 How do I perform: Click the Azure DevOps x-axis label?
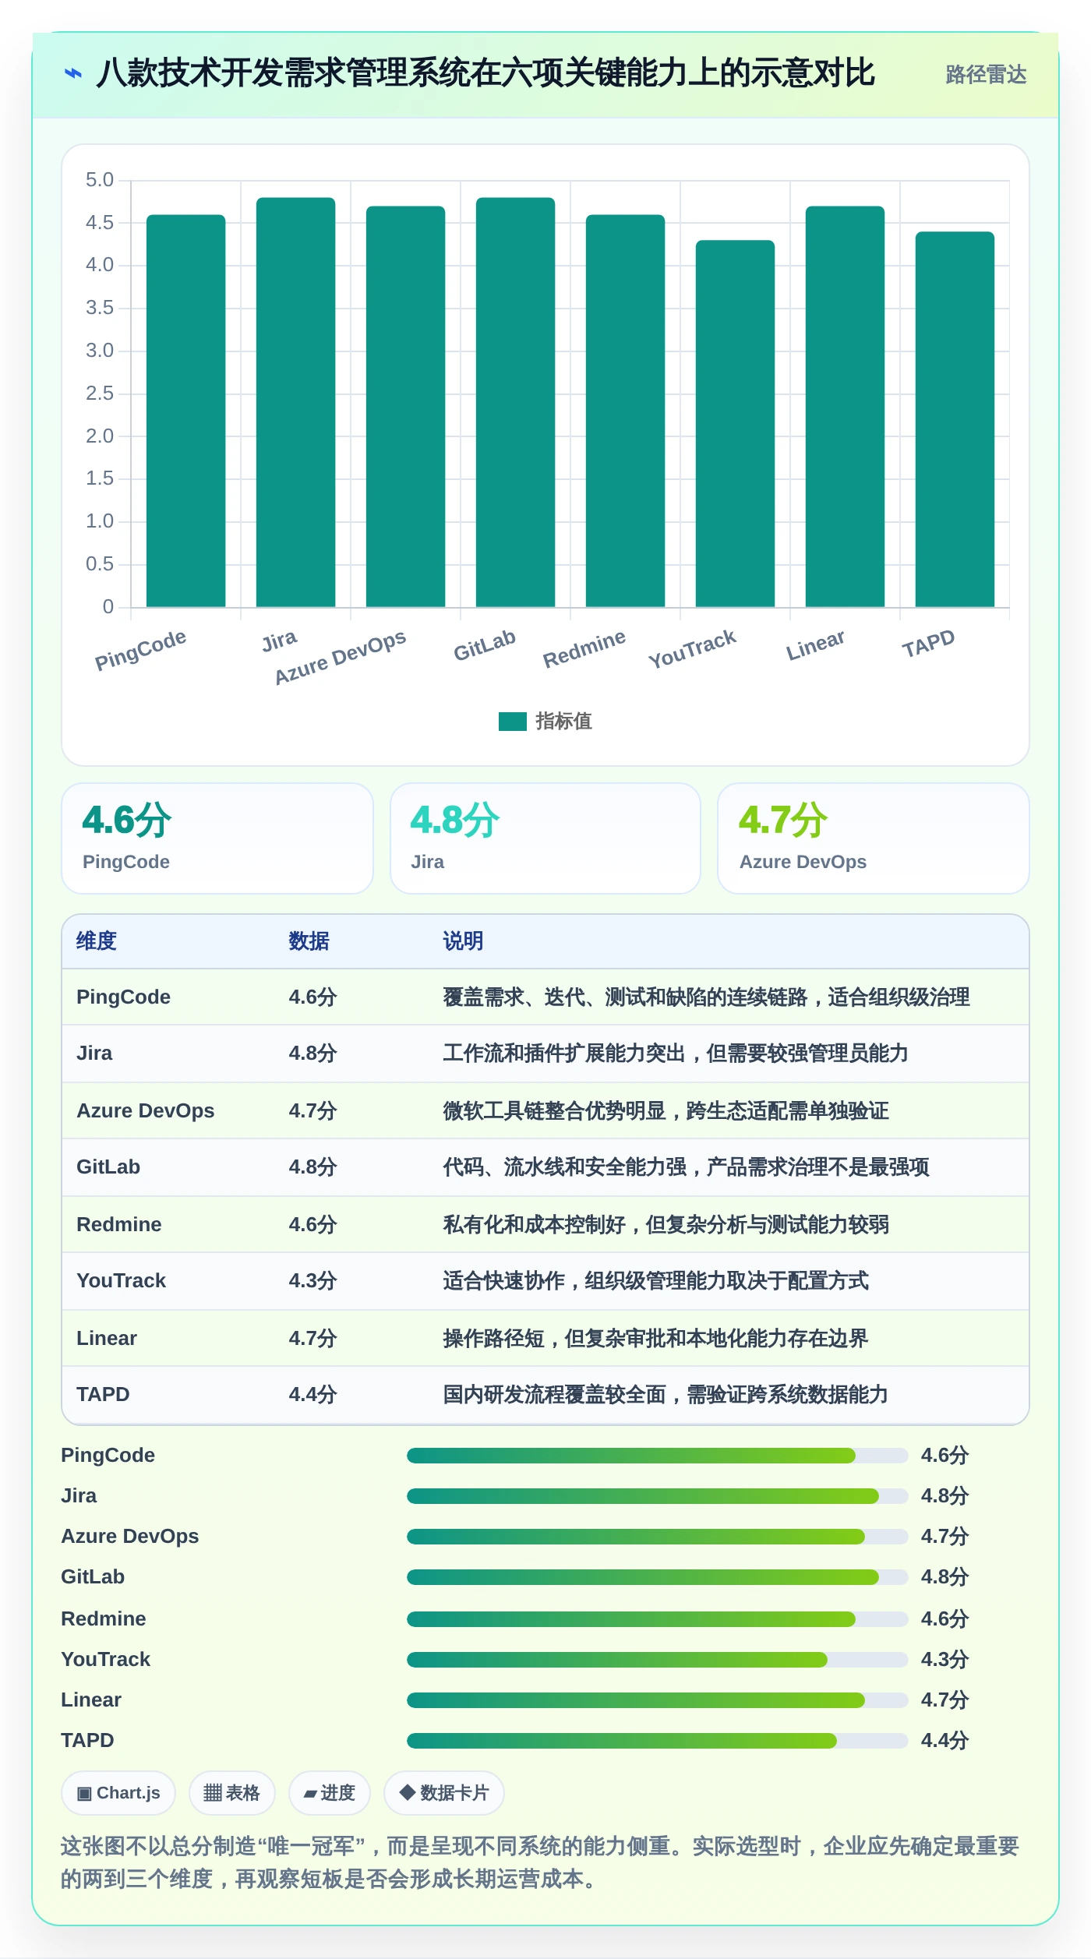[x=341, y=657]
